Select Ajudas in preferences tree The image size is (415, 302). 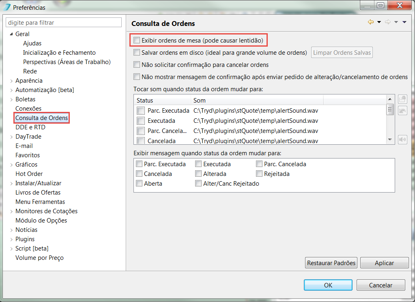tap(32, 43)
